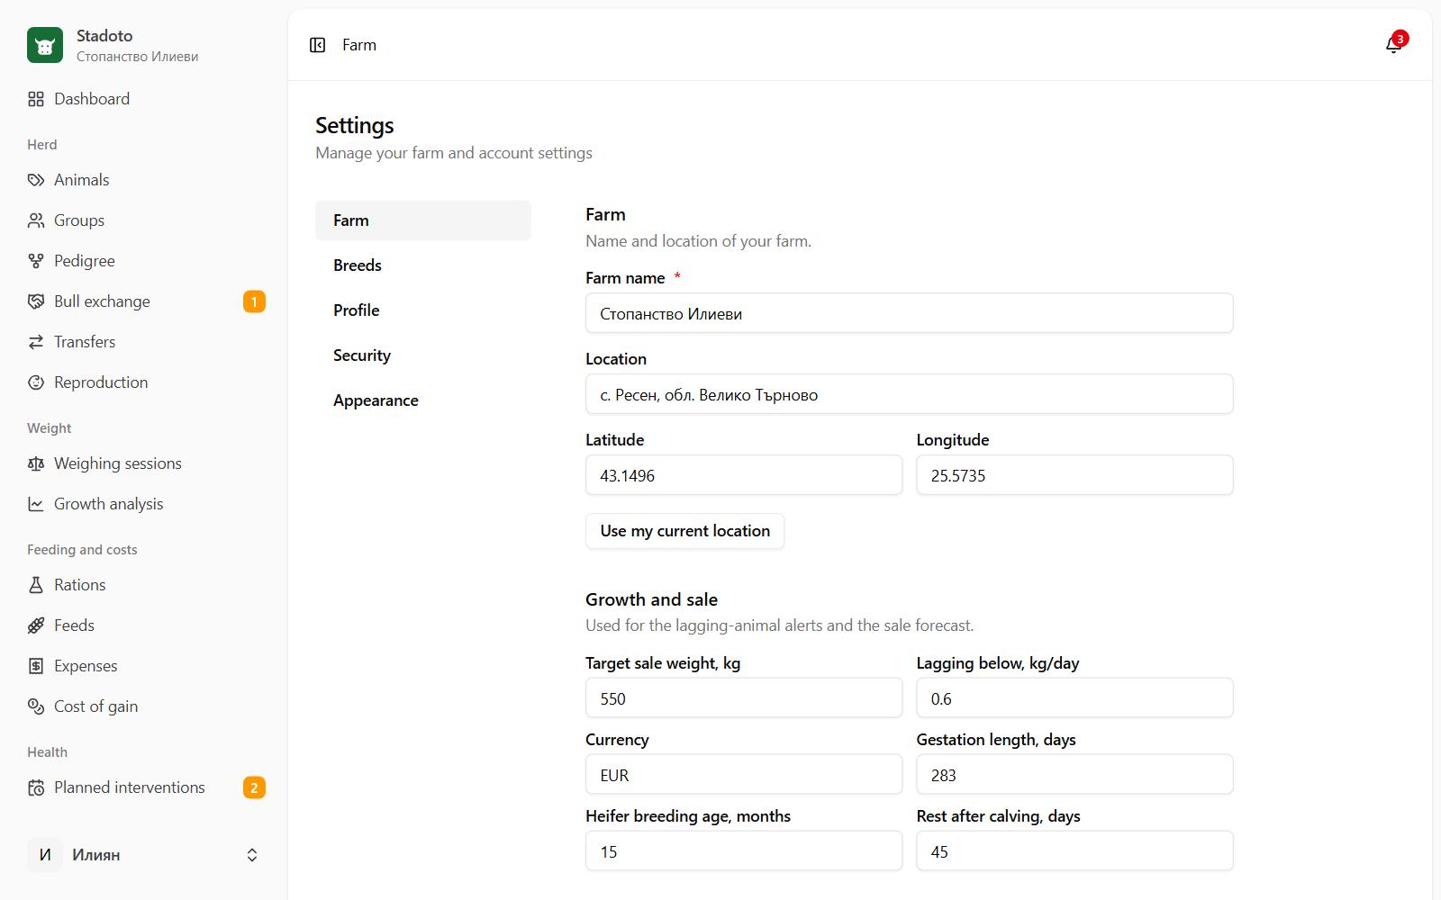Screen dimensions: 1441x900
Task: Click the Growth analysis chart icon
Action: tap(36, 504)
